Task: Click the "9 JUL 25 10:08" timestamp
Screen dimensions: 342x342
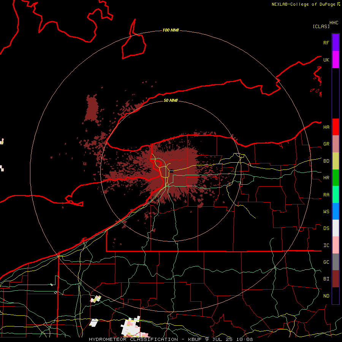Action: coord(229,339)
